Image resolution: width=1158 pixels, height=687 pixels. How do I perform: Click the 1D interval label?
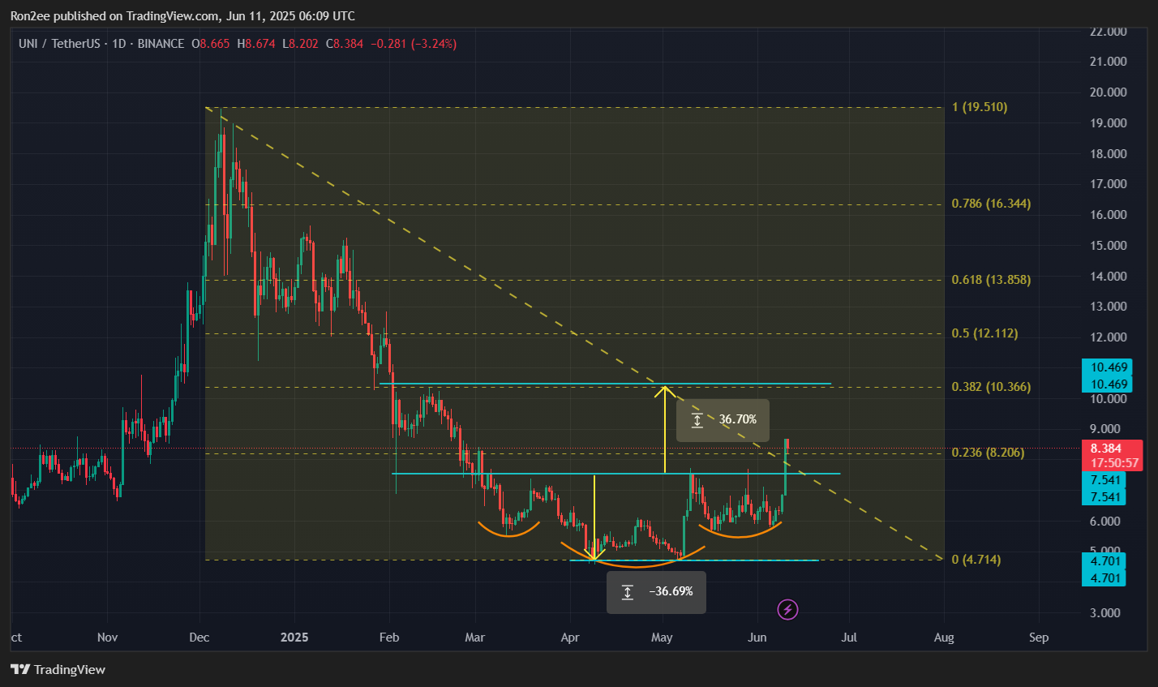pos(119,44)
